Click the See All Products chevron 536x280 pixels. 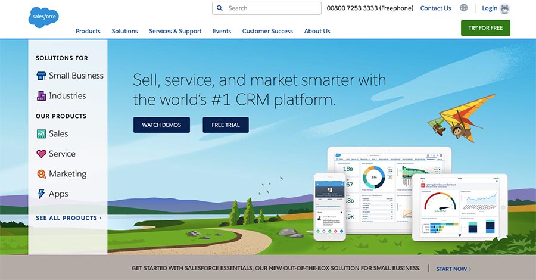[101, 218]
